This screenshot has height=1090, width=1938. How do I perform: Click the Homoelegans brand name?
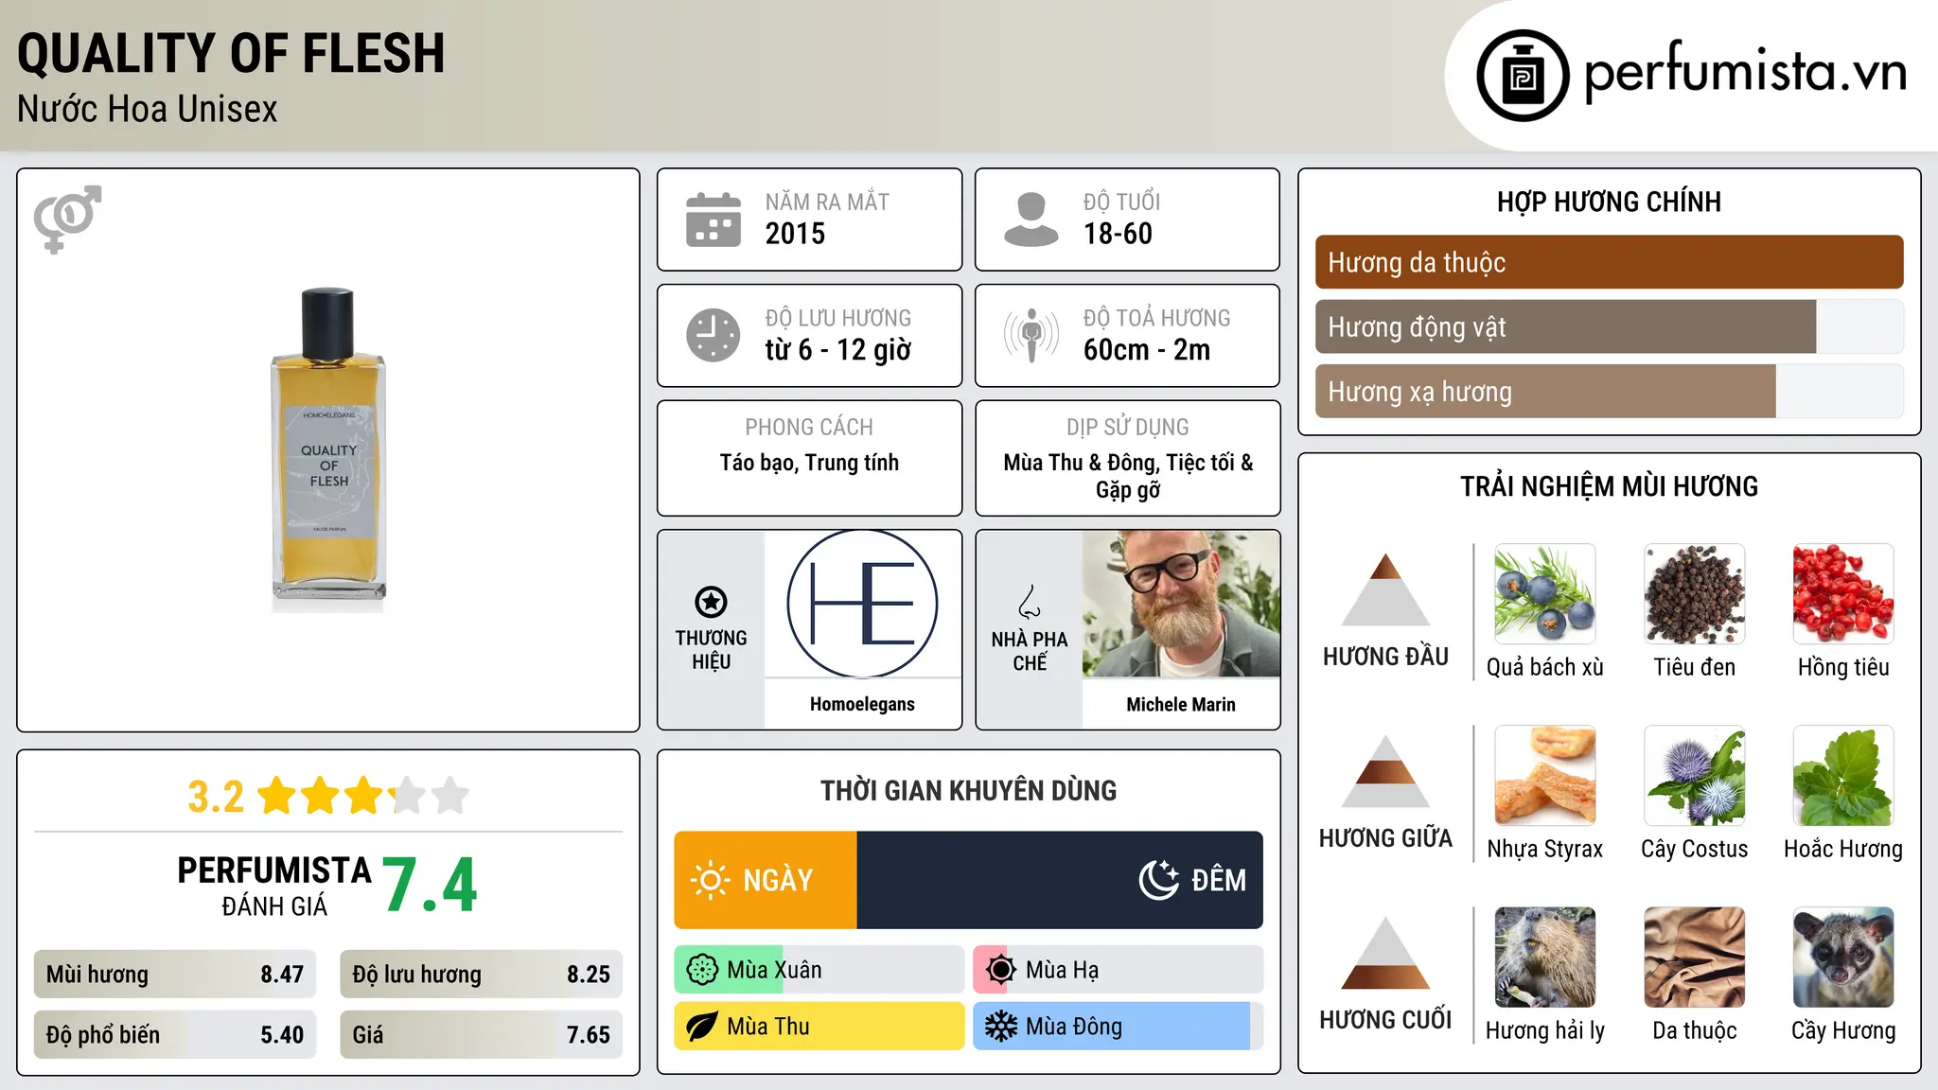862,704
